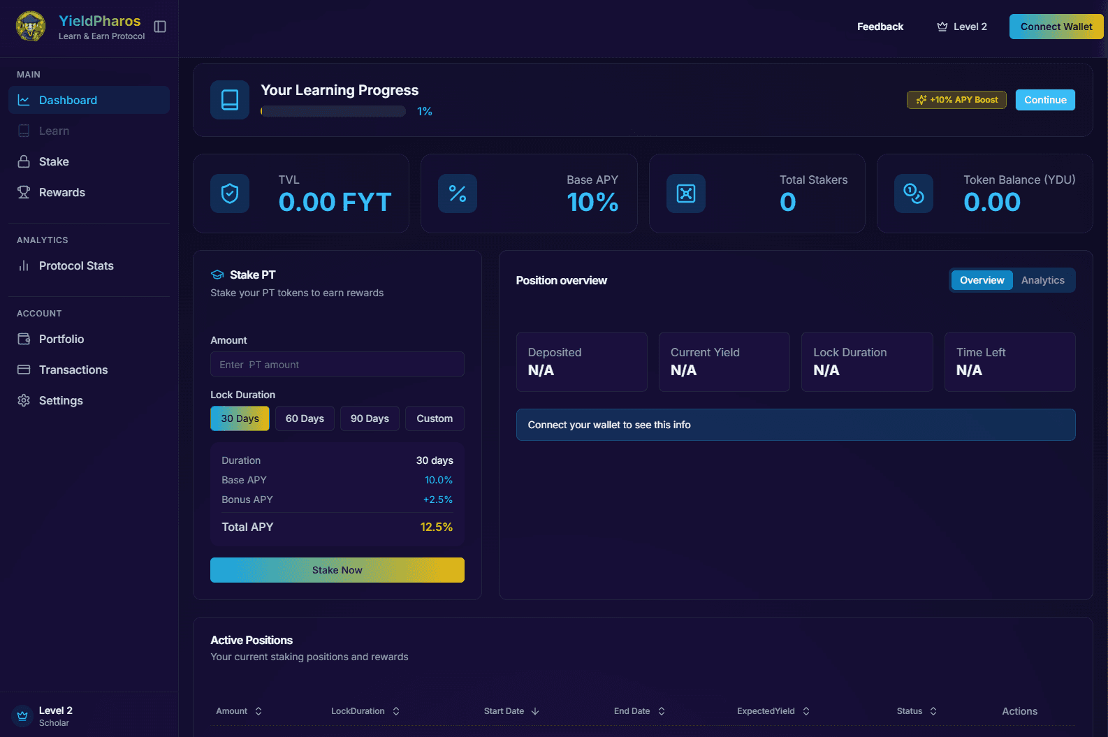Click the Total APY 12.5% value
Image resolution: width=1108 pixels, height=737 pixels.
pos(437,527)
